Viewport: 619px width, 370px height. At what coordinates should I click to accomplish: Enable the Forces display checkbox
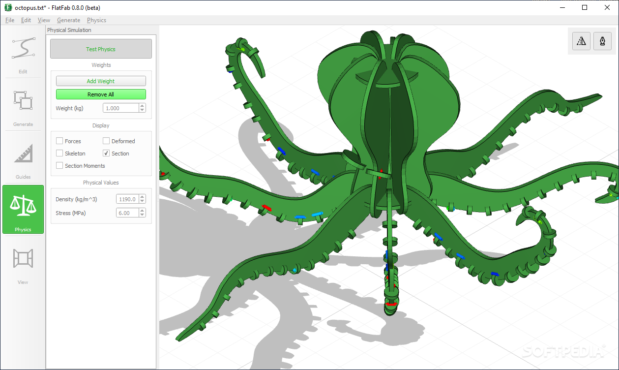pos(59,141)
